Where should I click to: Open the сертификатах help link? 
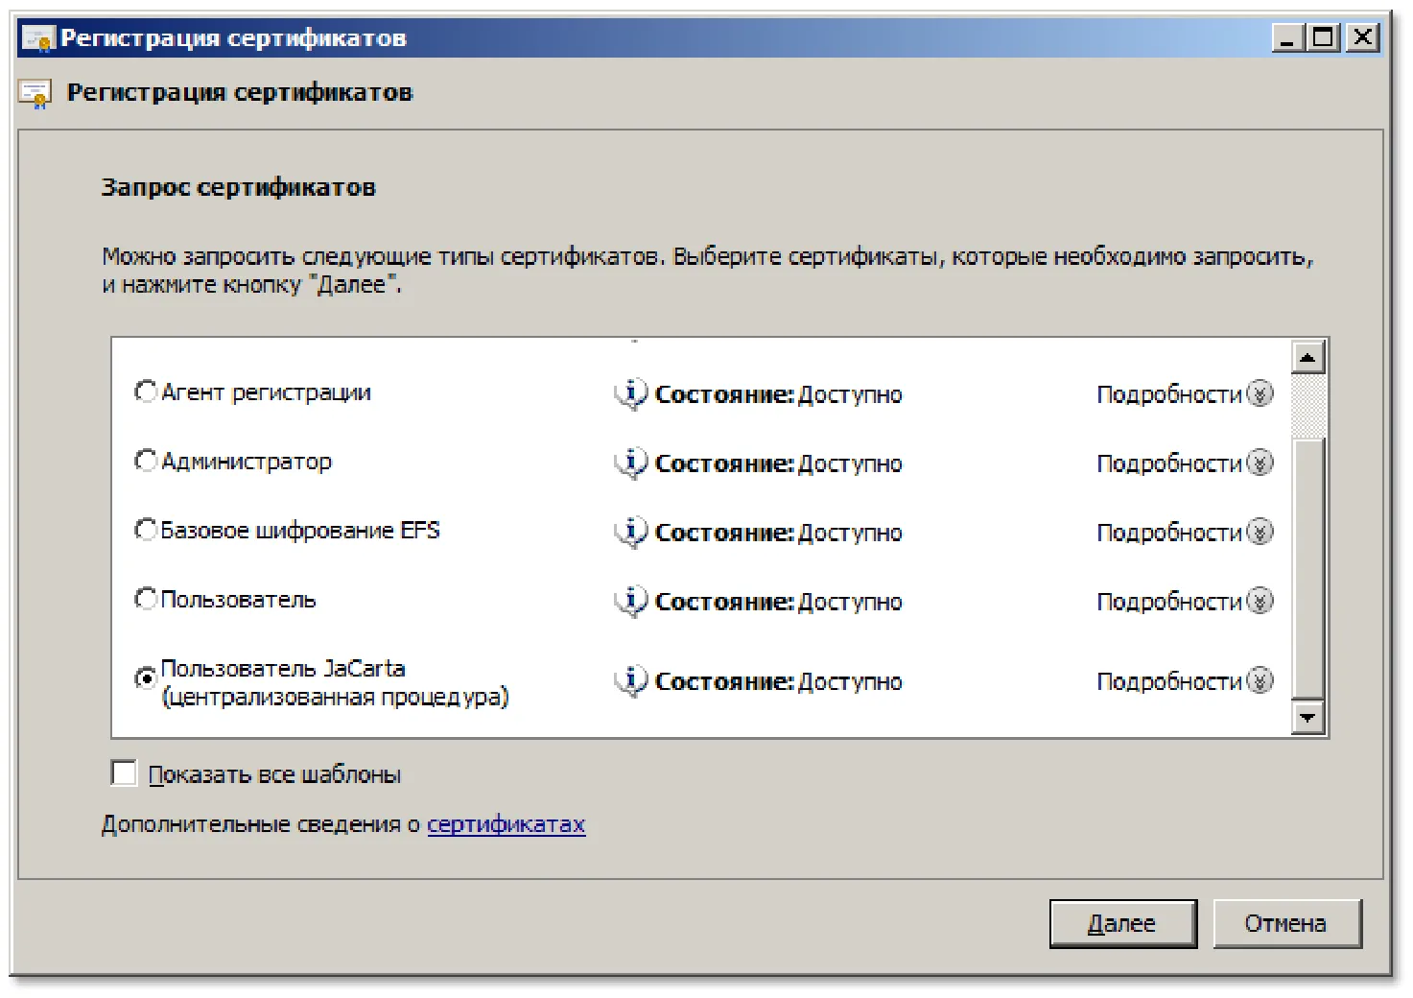pos(506,824)
